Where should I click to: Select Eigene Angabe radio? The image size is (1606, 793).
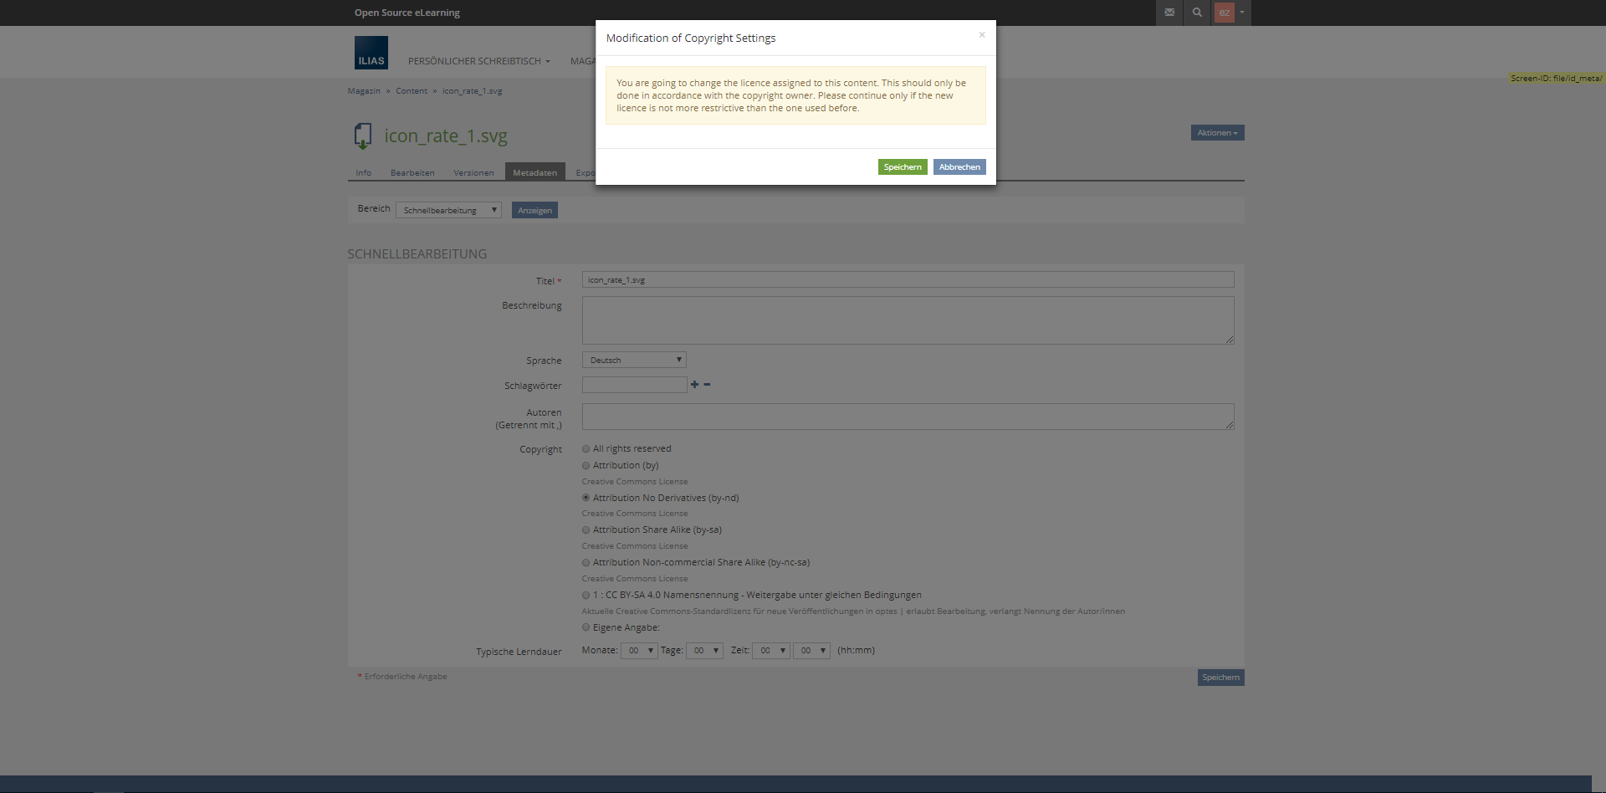586,627
